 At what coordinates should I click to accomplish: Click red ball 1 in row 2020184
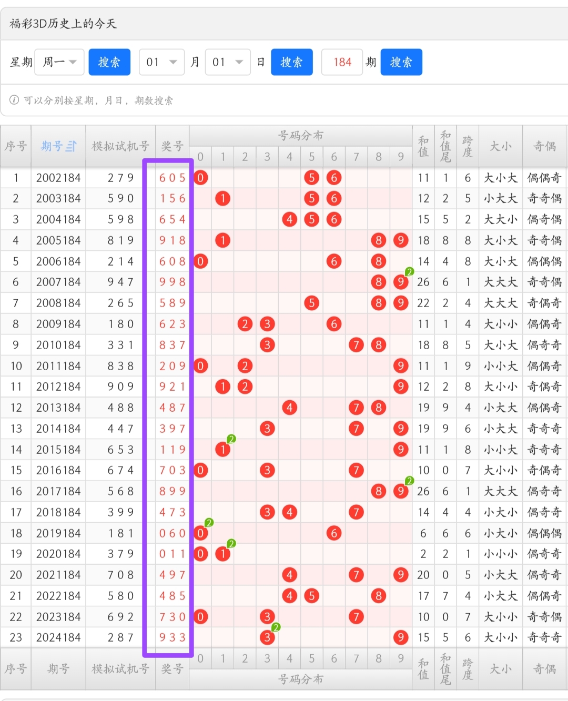pyautogui.click(x=223, y=554)
